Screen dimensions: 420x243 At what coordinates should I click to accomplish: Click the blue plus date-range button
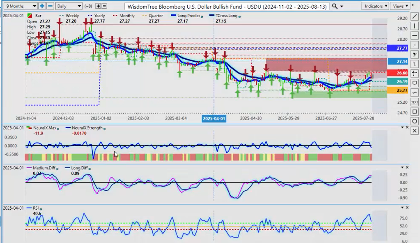point(42,6)
